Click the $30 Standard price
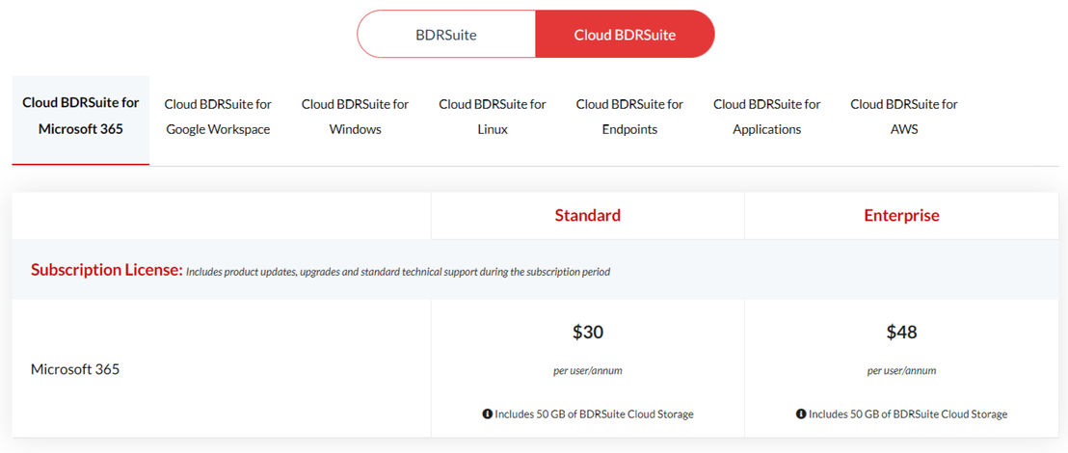The image size is (1068, 453). point(588,333)
